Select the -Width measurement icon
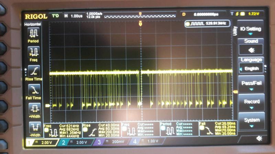Image resolution: width=275 pixels, height=154 pixels. click(34, 128)
